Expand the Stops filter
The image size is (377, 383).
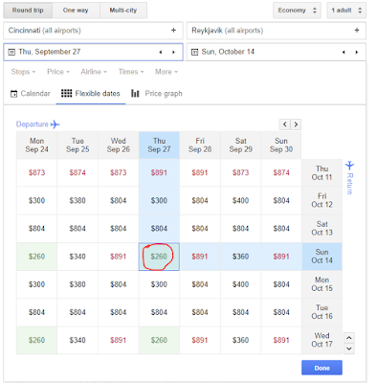(x=23, y=72)
